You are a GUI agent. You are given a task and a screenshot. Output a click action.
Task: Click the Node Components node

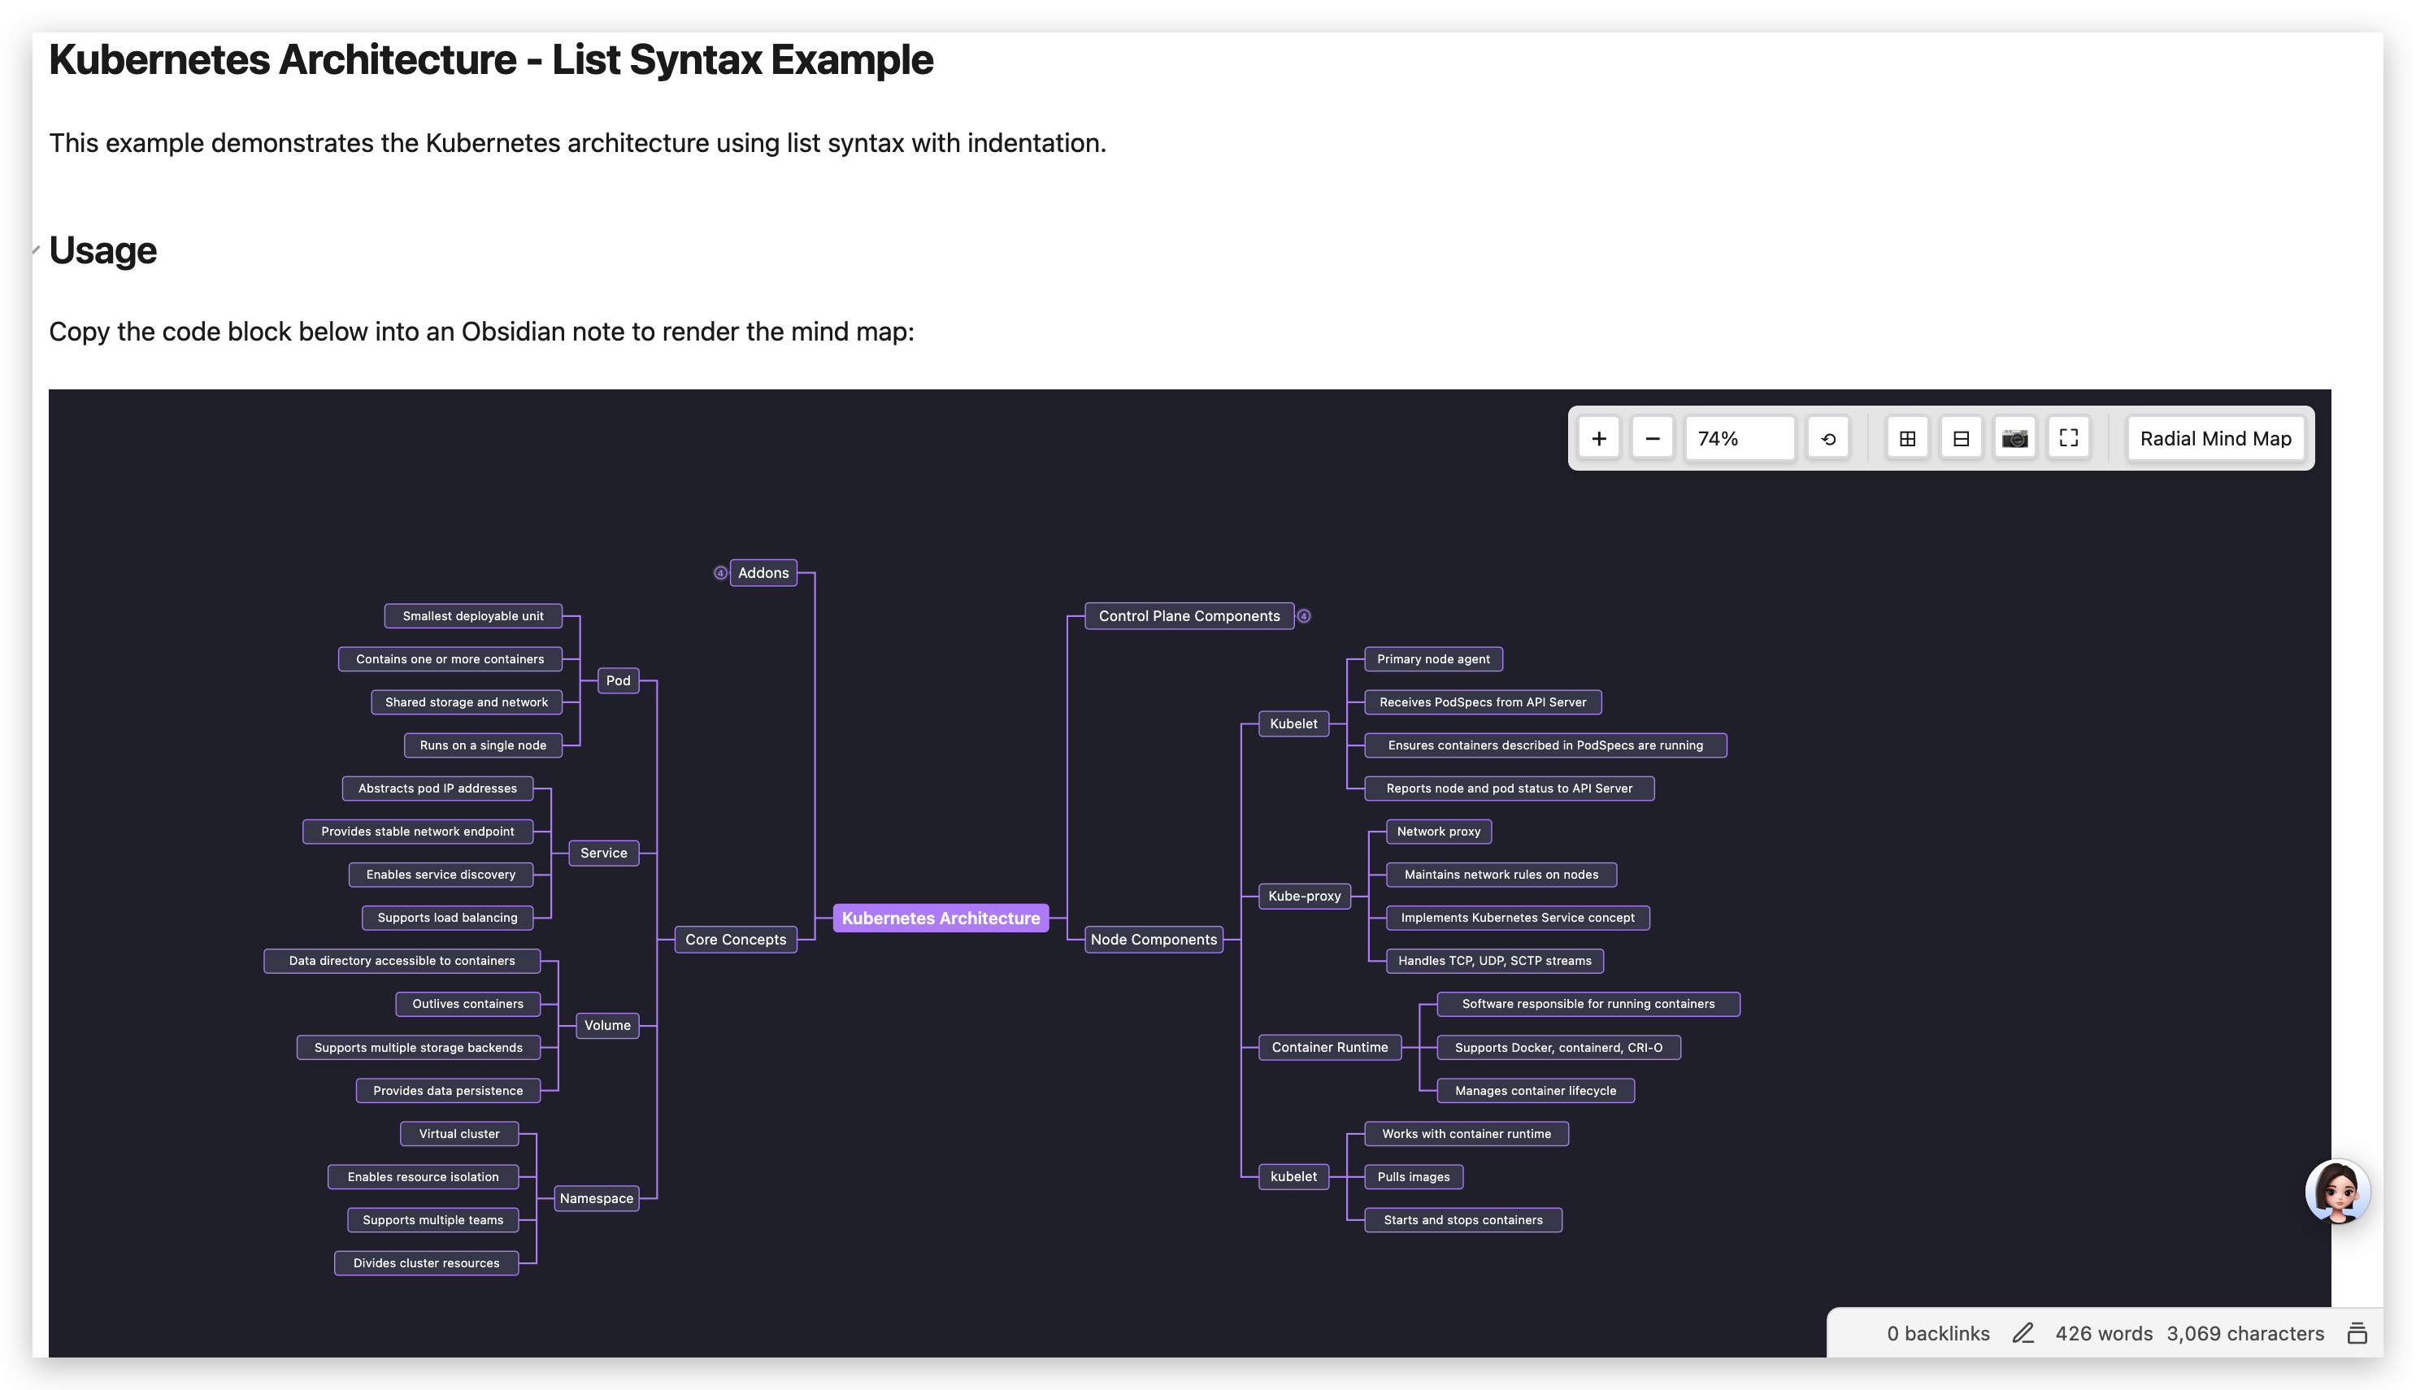click(x=1154, y=940)
